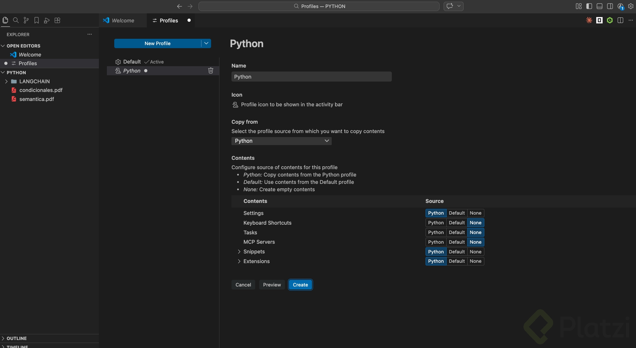This screenshot has height=348, width=636.
Task: Open the Source Control view
Action: click(26, 20)
